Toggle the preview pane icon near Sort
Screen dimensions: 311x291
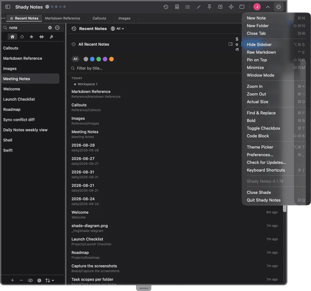[x=231, y=44]
